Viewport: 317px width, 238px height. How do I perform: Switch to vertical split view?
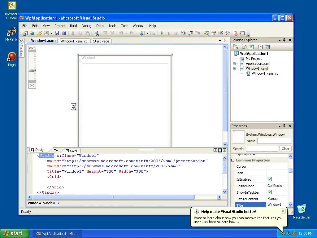pos(215,150)
